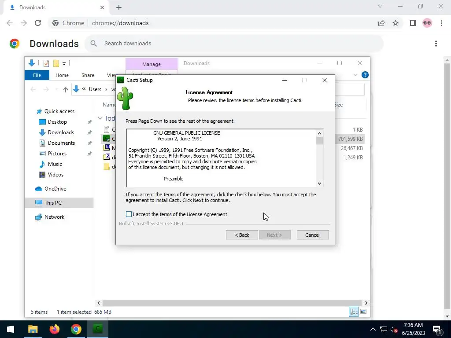Viewport: 451px width, 338px height.
Task: Open Documents folder in navigation pane
Action: [61, 143]
